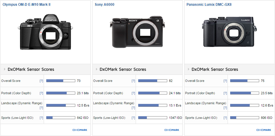The width and height of the screenshot is (275, 136).
Task: Click the Sony Overall Score help icon
Action: [x=133, y=81]
